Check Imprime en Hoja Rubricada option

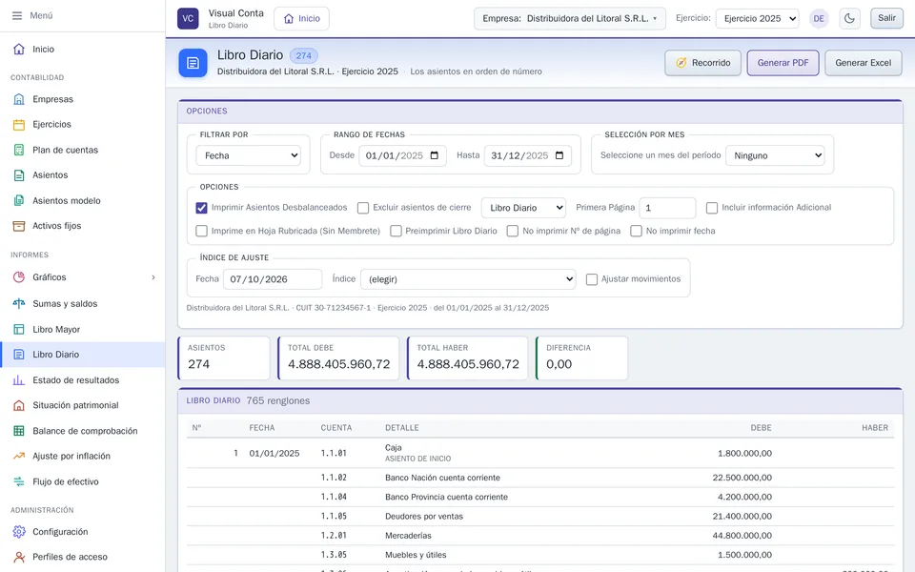(x=201, y=231)
